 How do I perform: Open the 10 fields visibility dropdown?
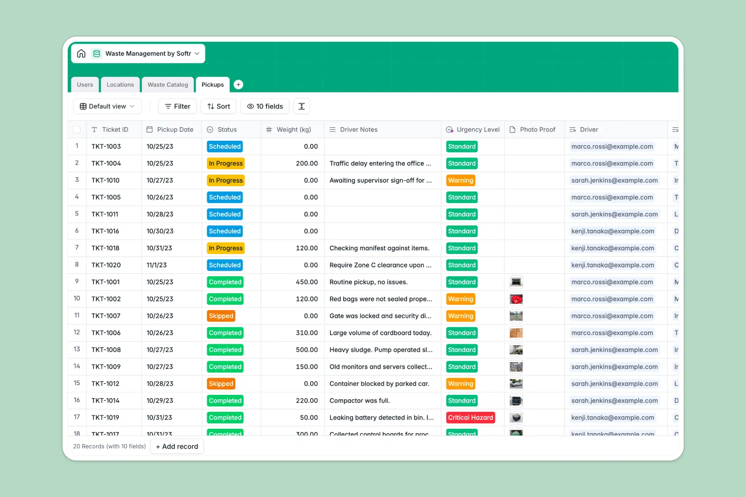265,106
